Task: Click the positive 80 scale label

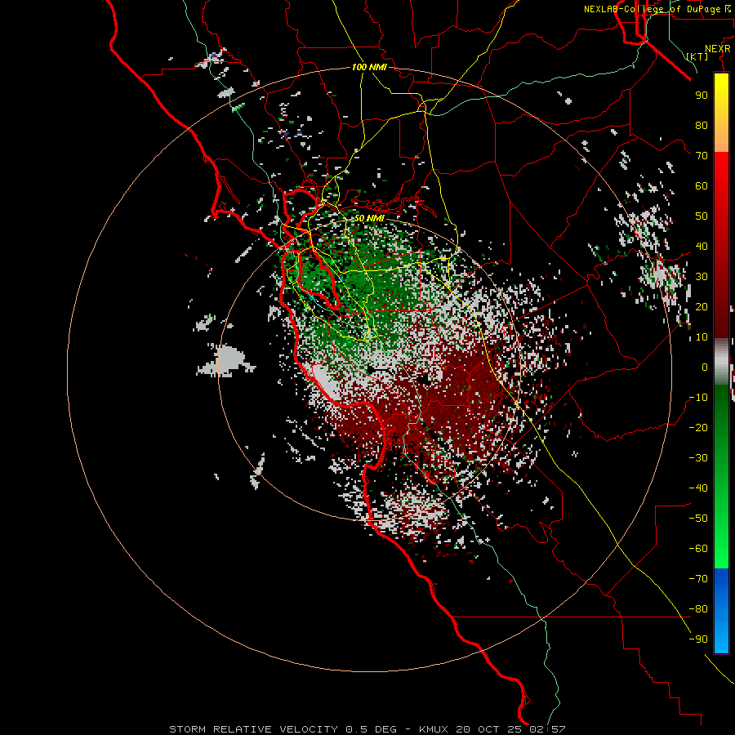Action: tap(702, 125)
